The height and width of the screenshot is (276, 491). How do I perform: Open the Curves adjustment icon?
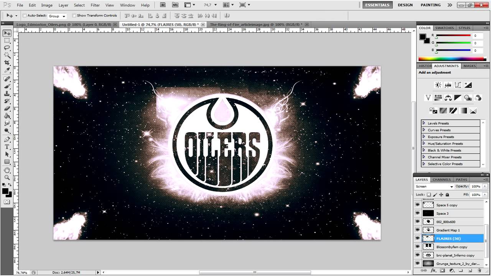(x=458, y=85)
